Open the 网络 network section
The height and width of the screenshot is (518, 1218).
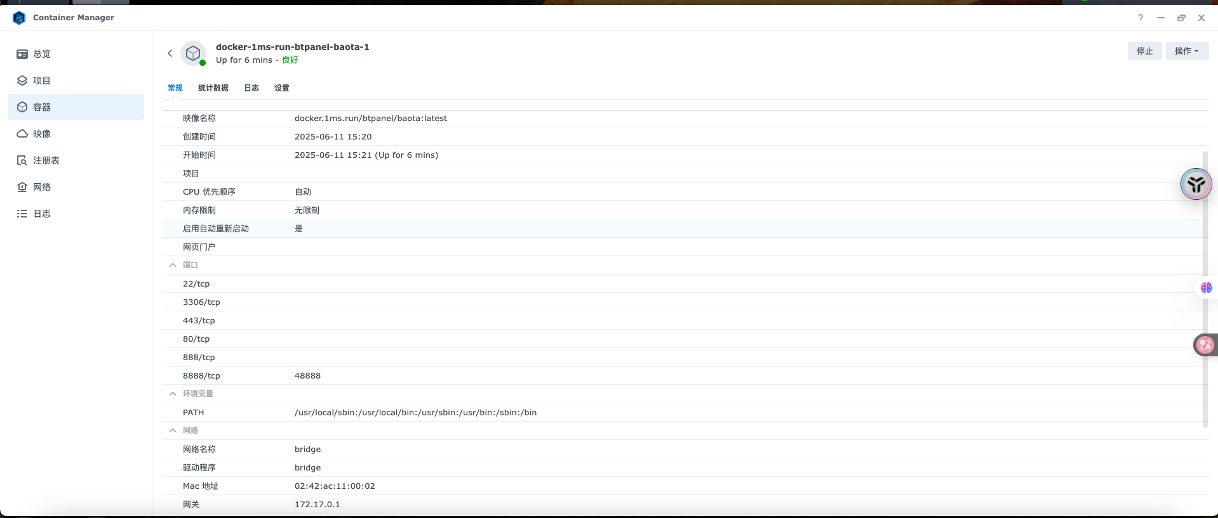pyautogui.click(x=76, y=187)
